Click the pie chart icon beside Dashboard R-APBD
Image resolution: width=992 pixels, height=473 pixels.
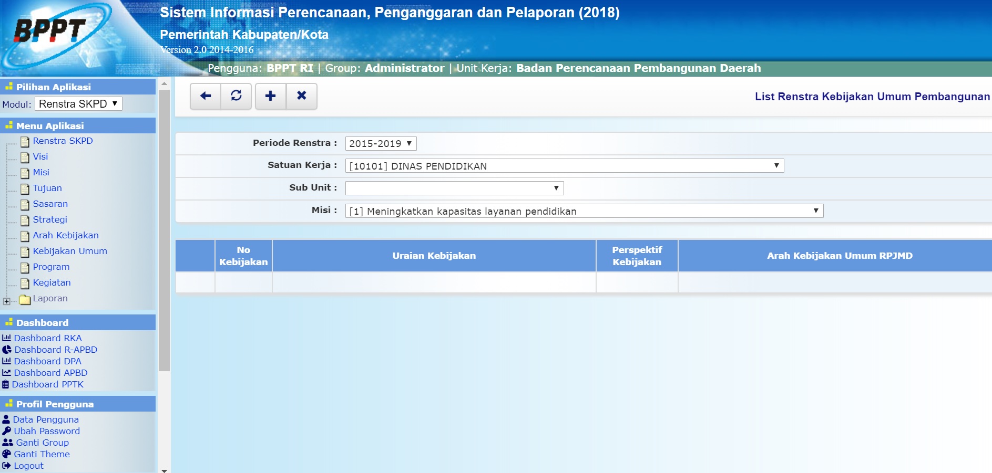[x=6, y=350]
